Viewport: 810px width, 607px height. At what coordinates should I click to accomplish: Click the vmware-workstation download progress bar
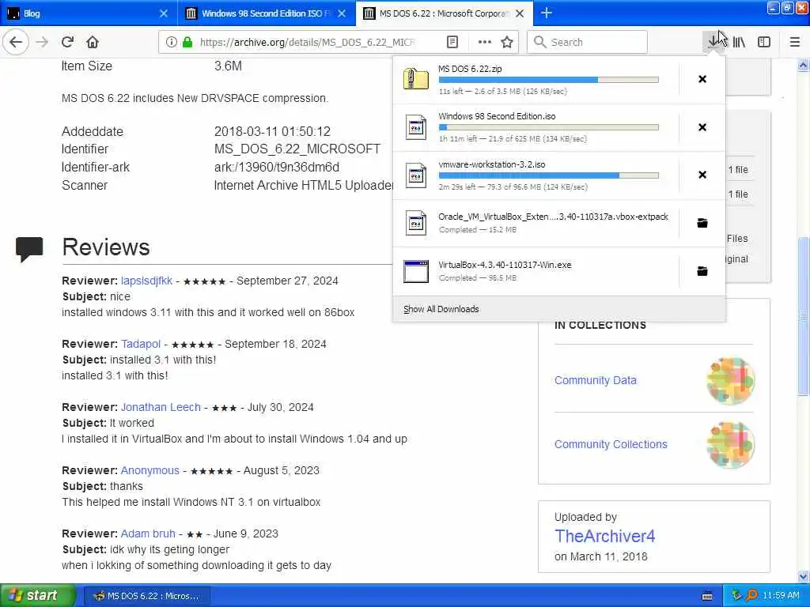tap(549, 175)
